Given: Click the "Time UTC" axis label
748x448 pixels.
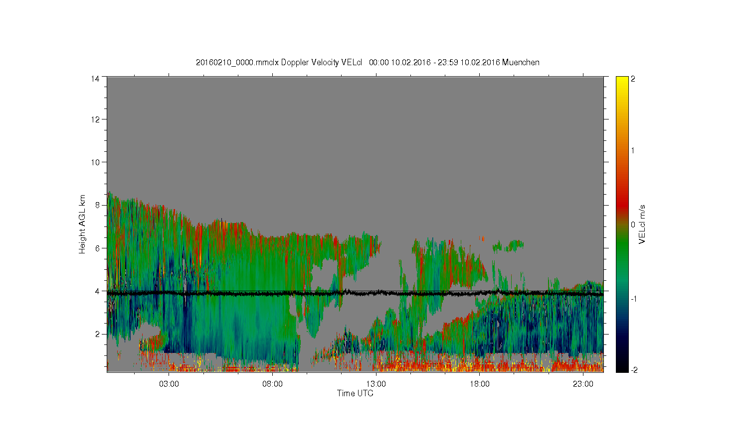Looking at the screenshot, I should coord(355,393).
